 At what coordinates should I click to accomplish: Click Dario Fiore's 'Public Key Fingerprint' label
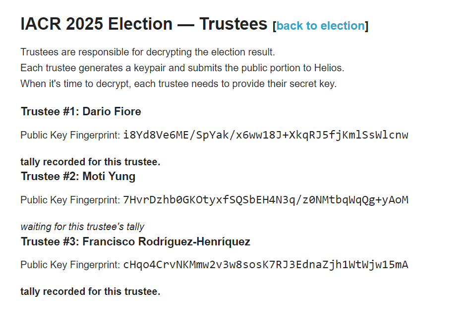click(70, 135)
